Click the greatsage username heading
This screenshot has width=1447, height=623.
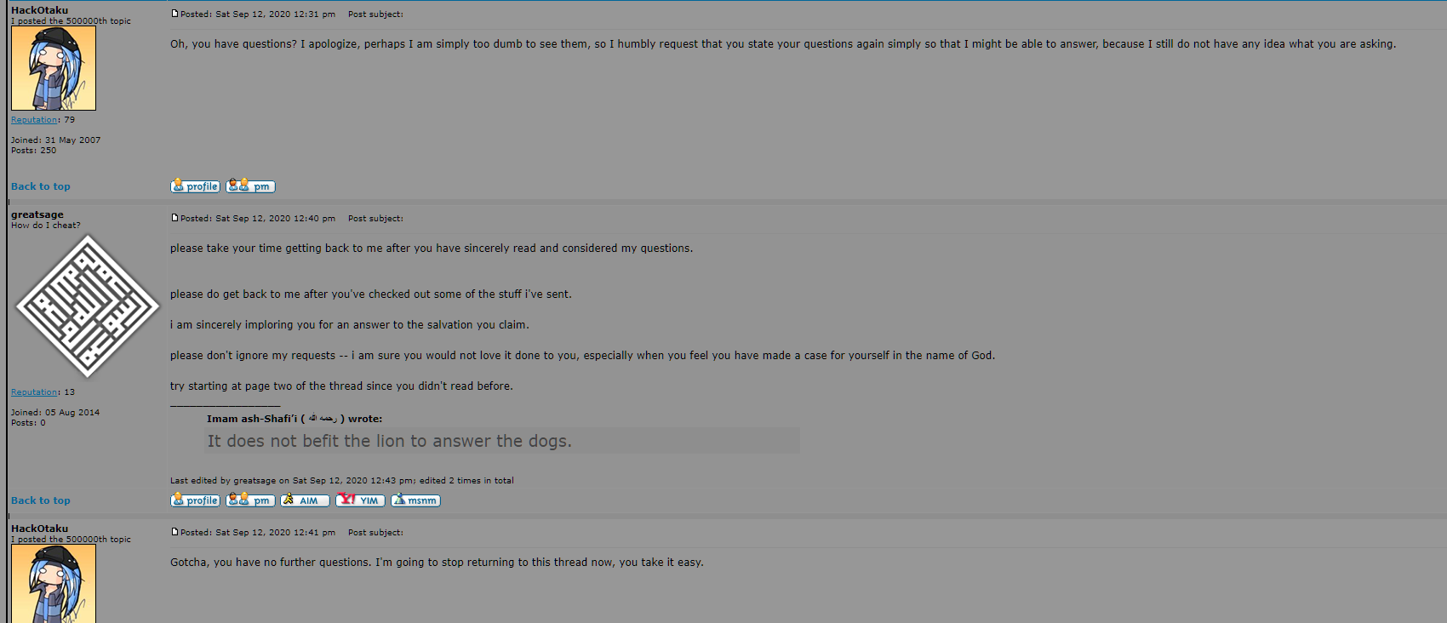[x=37, y=214]
